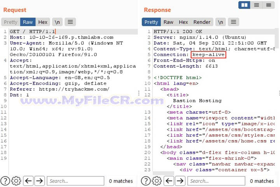280x187 pixels.
Task: Toggle non-printable characters (\n) in Response panel
Action: click(x=220, y=22)
